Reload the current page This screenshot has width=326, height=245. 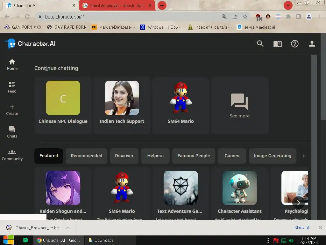click(27, 17)
